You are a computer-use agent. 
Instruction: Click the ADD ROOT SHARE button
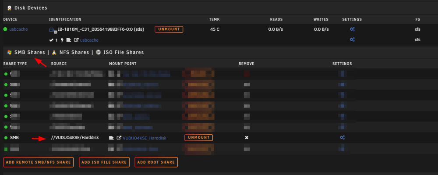coord(156,162)
